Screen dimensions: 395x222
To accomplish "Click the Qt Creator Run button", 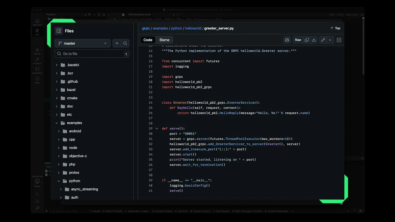I will 37,194.
